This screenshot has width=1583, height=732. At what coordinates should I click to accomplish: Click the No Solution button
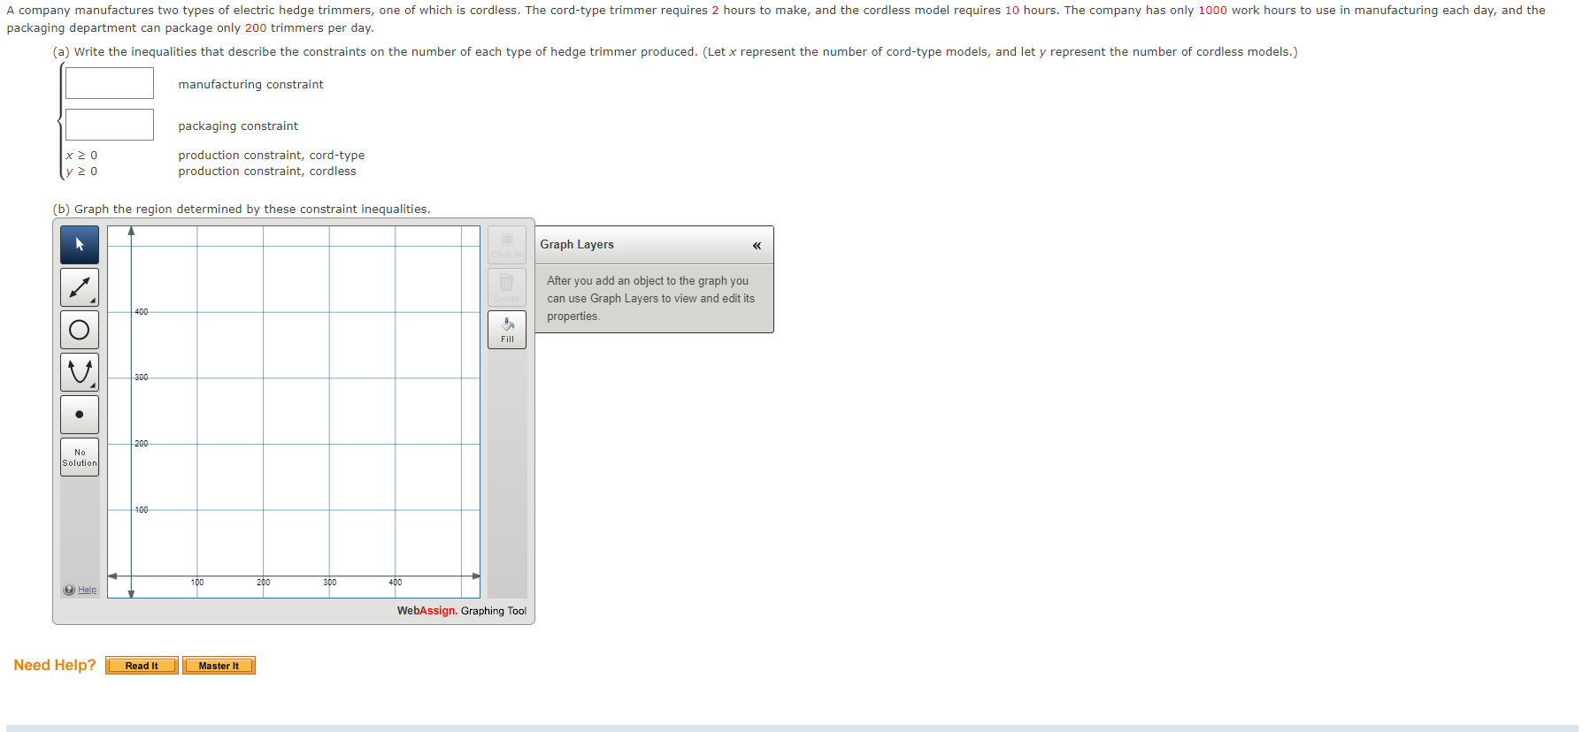80,457
